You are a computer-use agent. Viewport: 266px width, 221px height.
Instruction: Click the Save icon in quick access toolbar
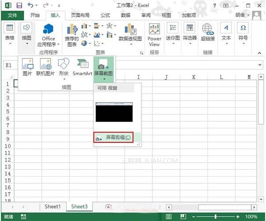tap(19, 5)
